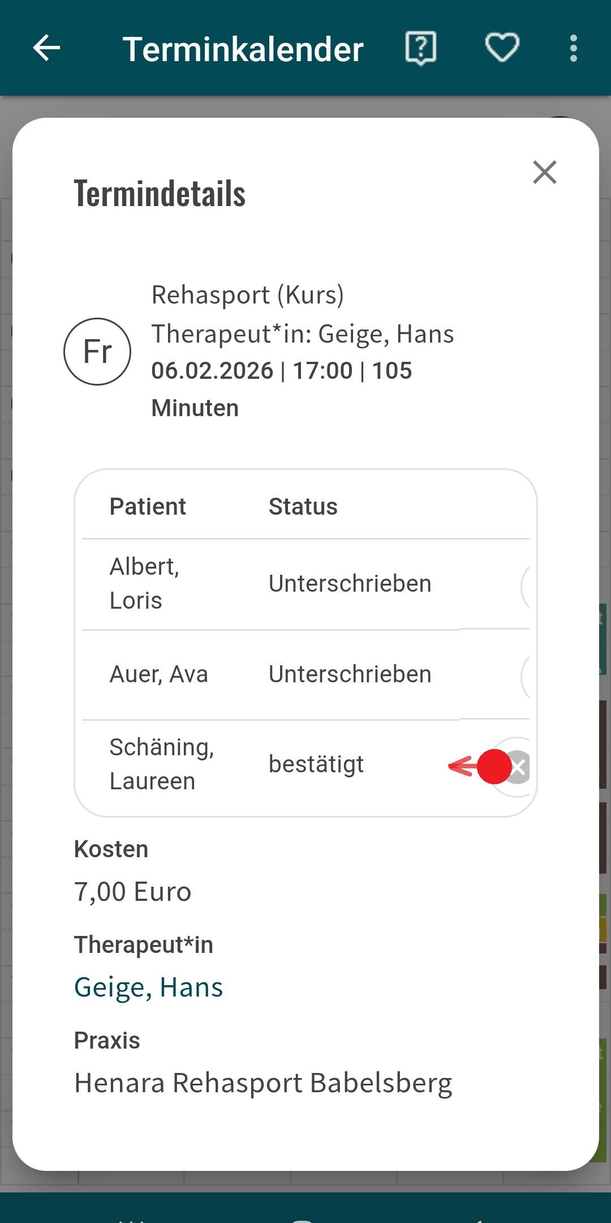Select patient Auer, Ava
This screenshot has width=611, height=1223.
[159, 674]
